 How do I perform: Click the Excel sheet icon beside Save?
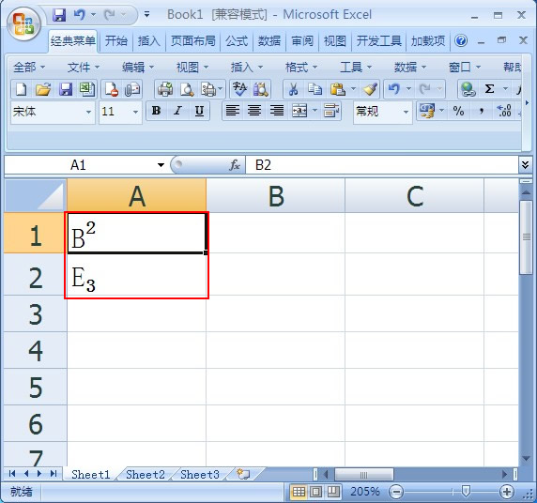[x=87, y=89]
